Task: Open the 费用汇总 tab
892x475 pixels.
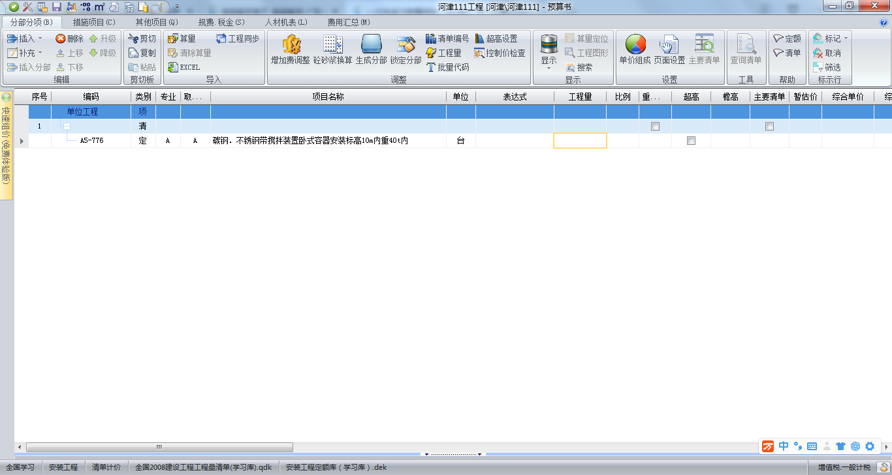Action: point(347,22)
